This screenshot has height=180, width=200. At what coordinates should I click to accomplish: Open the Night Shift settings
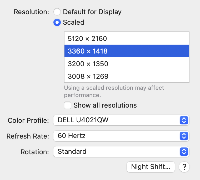151,167
